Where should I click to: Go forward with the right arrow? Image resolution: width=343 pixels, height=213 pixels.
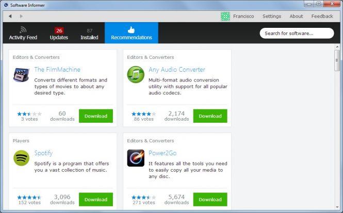21,16
